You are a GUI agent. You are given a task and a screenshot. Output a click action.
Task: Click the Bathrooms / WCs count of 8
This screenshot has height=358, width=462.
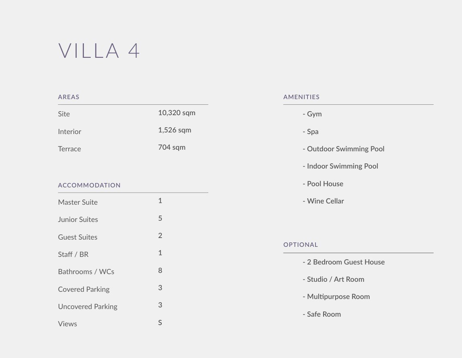click(160, 271)
